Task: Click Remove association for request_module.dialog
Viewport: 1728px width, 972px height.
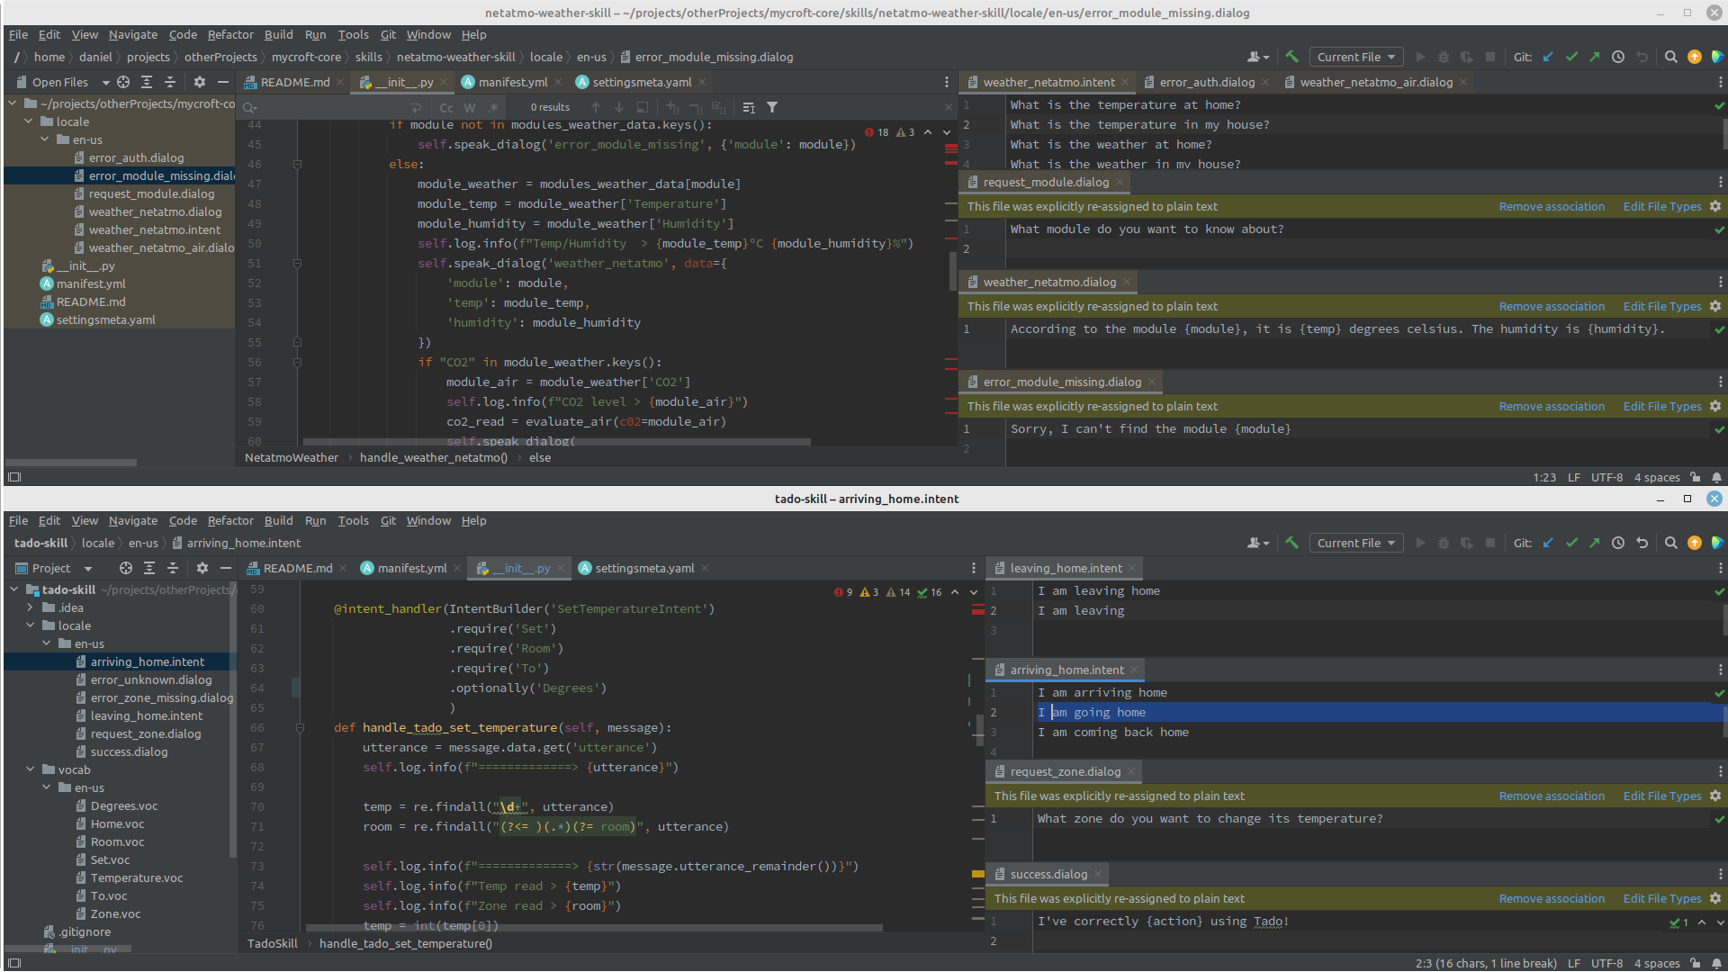Action: point(1552,206)
